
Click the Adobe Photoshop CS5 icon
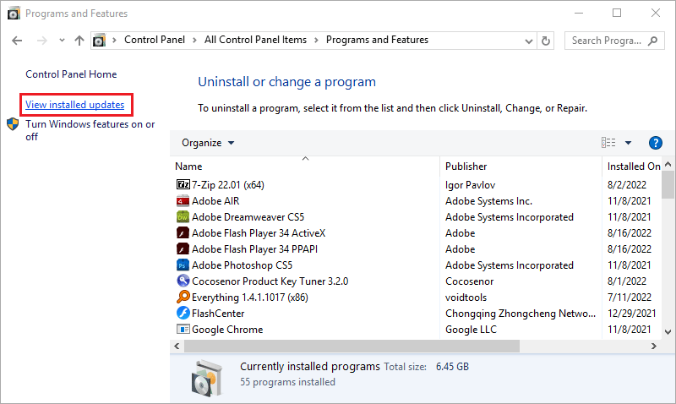coord(183,265)
